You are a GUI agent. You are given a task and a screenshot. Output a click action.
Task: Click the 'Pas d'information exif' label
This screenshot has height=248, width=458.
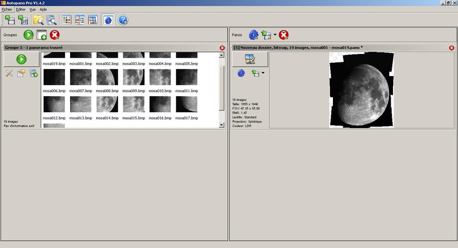(19, 126)
